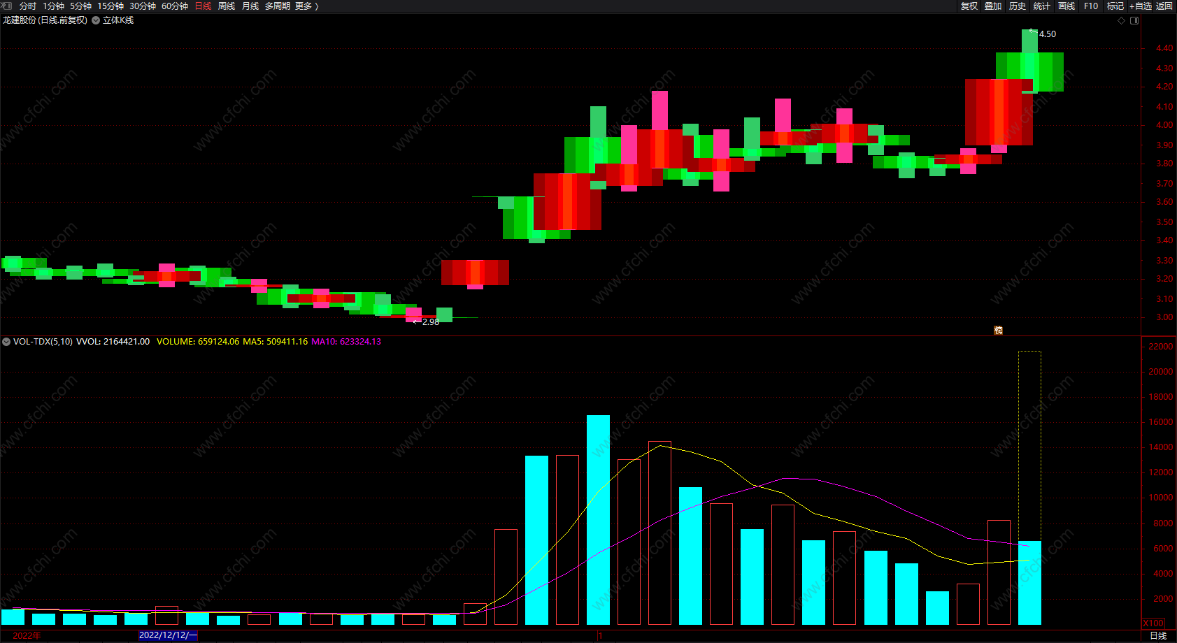Click the 2.98 low price label
Screen dimensions: 1177x643
[x=431, y=322]
